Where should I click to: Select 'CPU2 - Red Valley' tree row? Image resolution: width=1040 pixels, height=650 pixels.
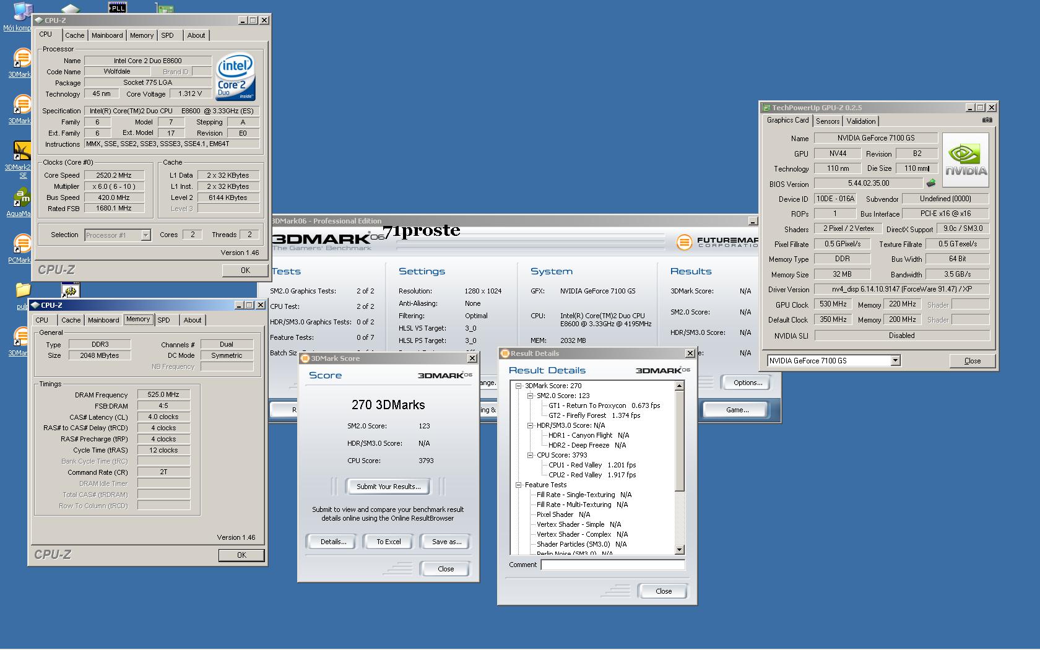(592, 475)
